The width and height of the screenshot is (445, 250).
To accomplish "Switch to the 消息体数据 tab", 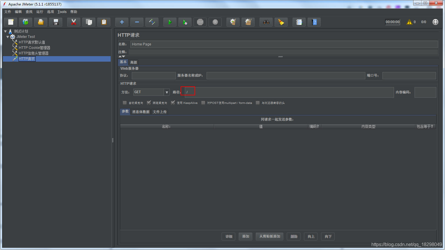I will pyautogui.click(x=141, y=112).
